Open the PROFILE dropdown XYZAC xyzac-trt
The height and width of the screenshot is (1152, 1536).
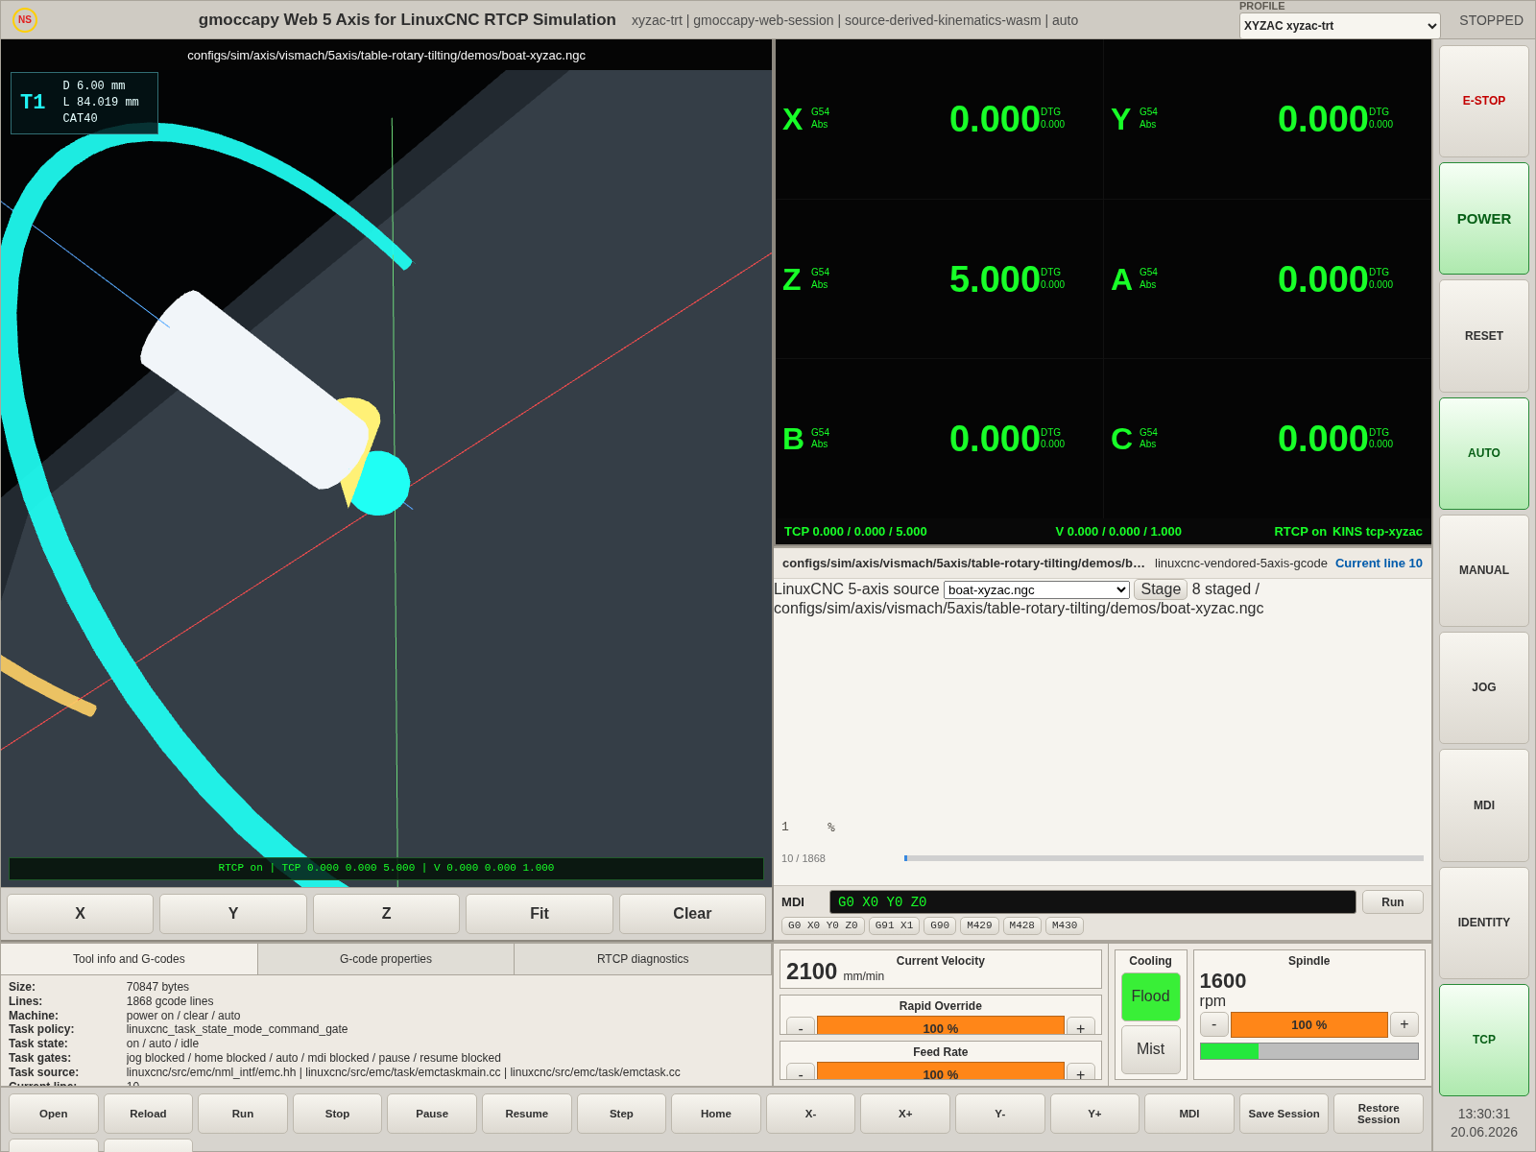pos(1339,26)
